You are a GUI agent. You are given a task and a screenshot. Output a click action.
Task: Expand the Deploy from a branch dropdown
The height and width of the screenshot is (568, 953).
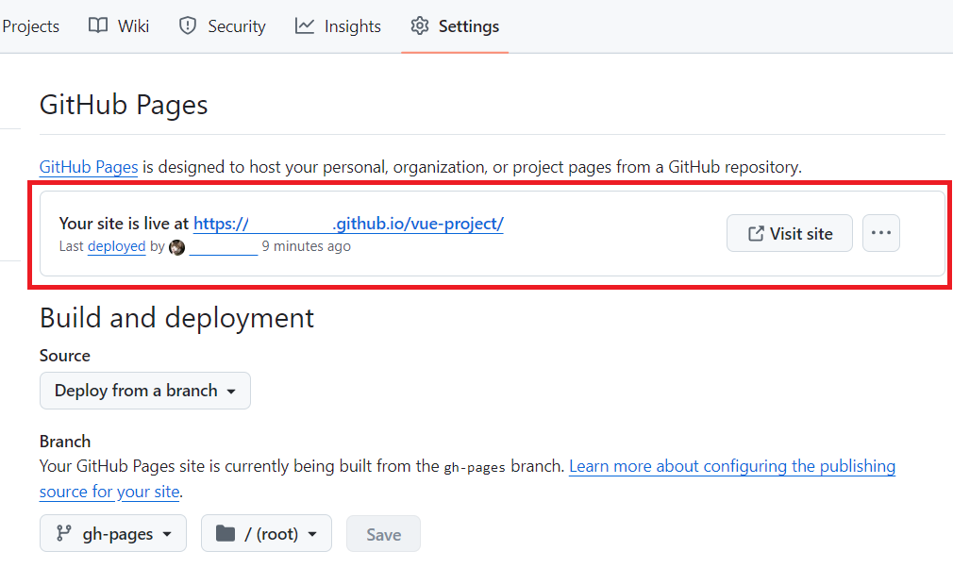click(x=145, y=391)
